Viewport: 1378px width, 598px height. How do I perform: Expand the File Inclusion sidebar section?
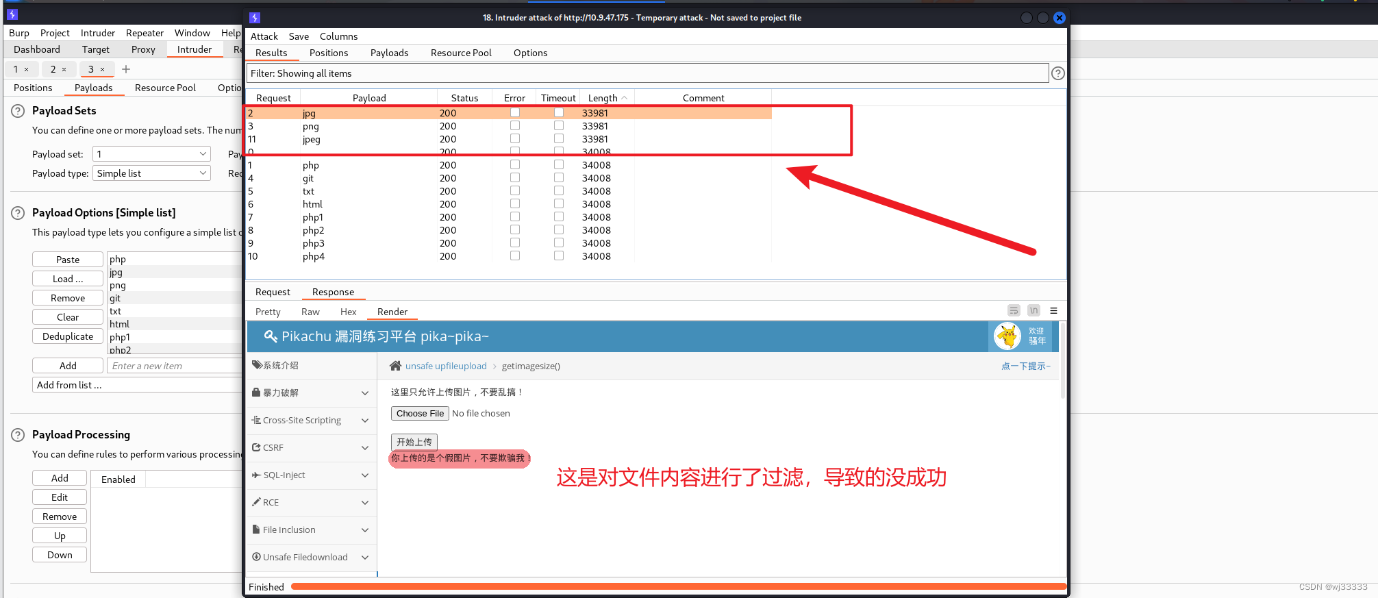point(312,530)
